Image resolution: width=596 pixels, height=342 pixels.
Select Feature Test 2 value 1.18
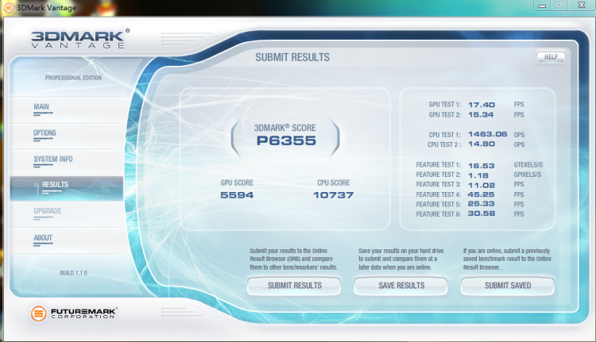(478, 175)
